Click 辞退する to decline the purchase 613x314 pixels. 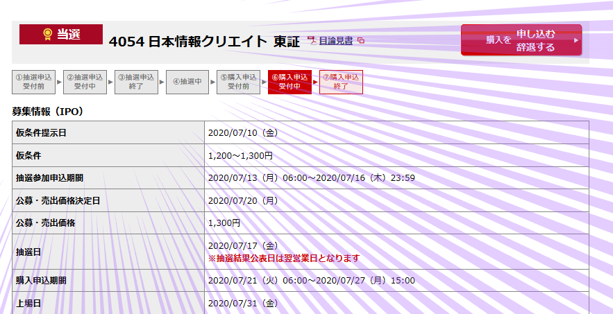(x=535, y=47)
